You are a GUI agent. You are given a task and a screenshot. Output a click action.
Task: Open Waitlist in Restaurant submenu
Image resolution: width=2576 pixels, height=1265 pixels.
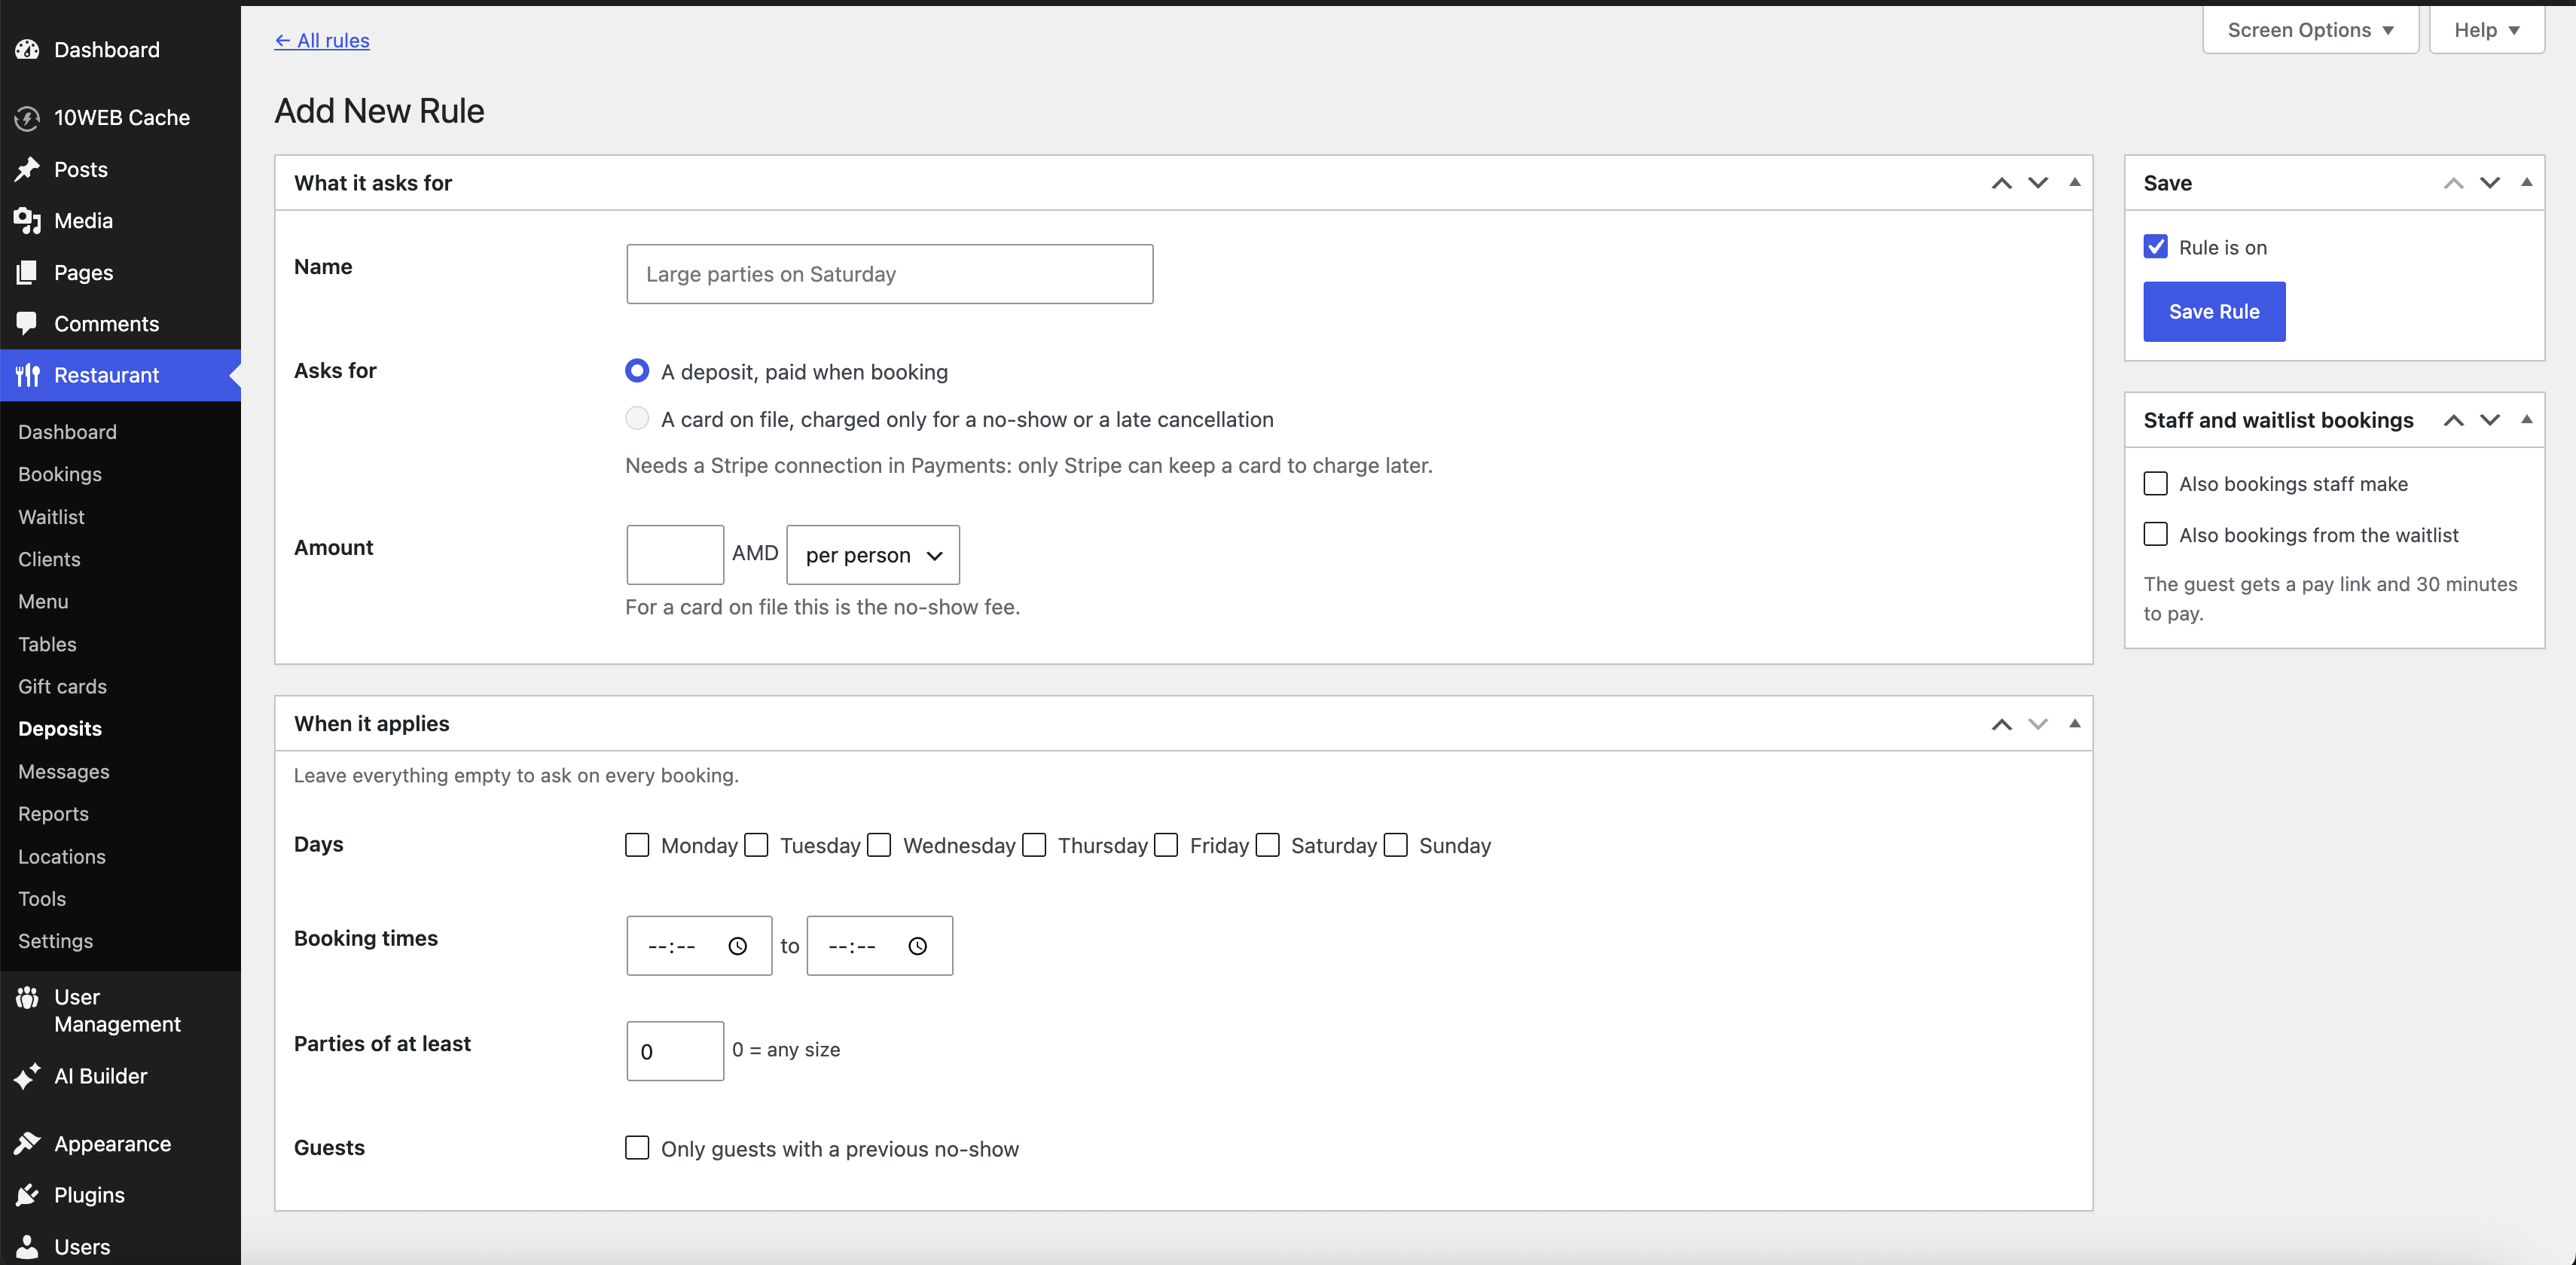click(51, 517)
